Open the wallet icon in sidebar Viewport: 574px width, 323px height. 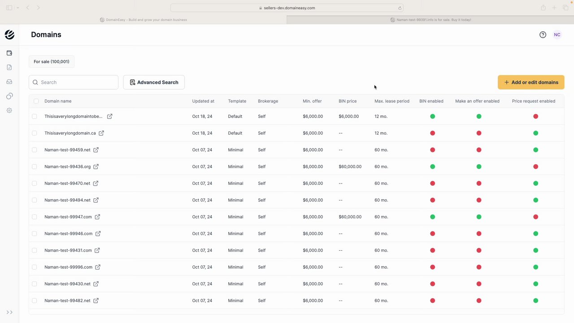pyautogui.click(x=9, y=53)
